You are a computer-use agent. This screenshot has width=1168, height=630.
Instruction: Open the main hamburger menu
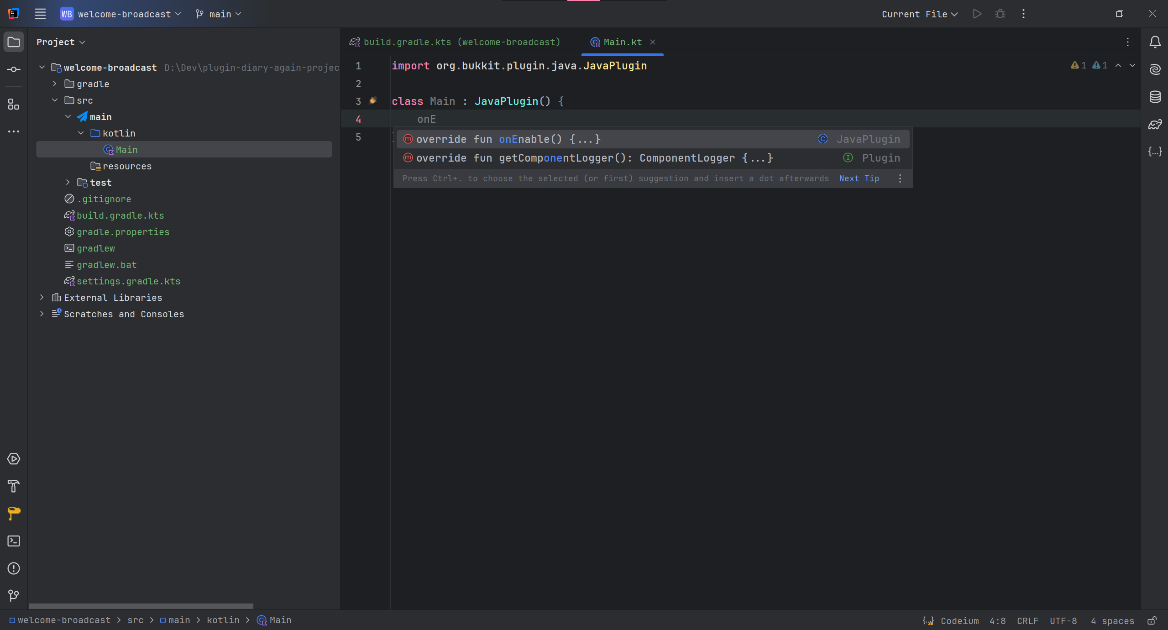40,14
